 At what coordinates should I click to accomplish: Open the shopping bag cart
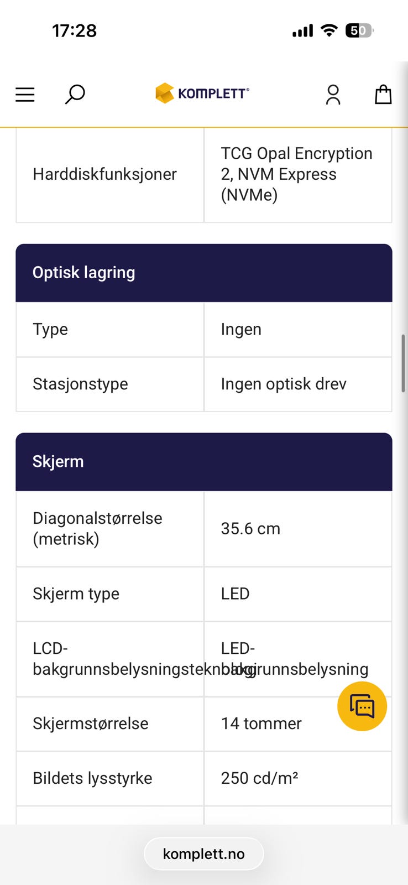(383, 95)
